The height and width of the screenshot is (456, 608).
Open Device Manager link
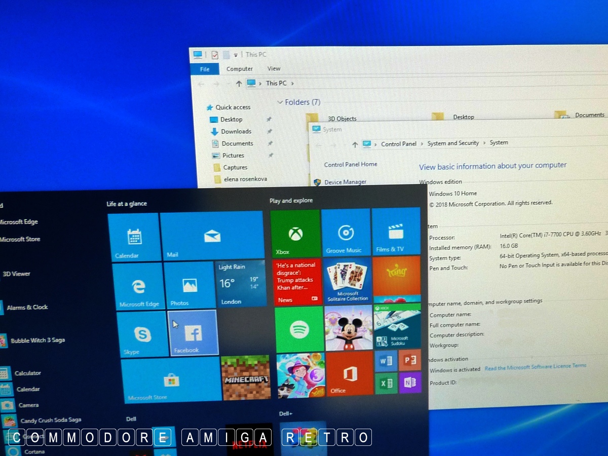(345, 182)
